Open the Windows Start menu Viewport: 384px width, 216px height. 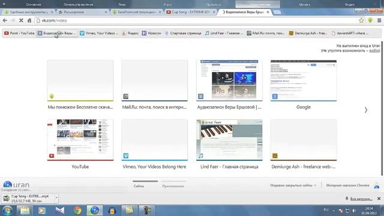(7, 211)
